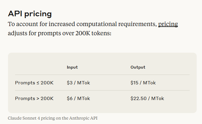Click the word prompts in intro sentence
Image resolution: width=202 pixels, height=124 pixels.
(x=49, y=34)
